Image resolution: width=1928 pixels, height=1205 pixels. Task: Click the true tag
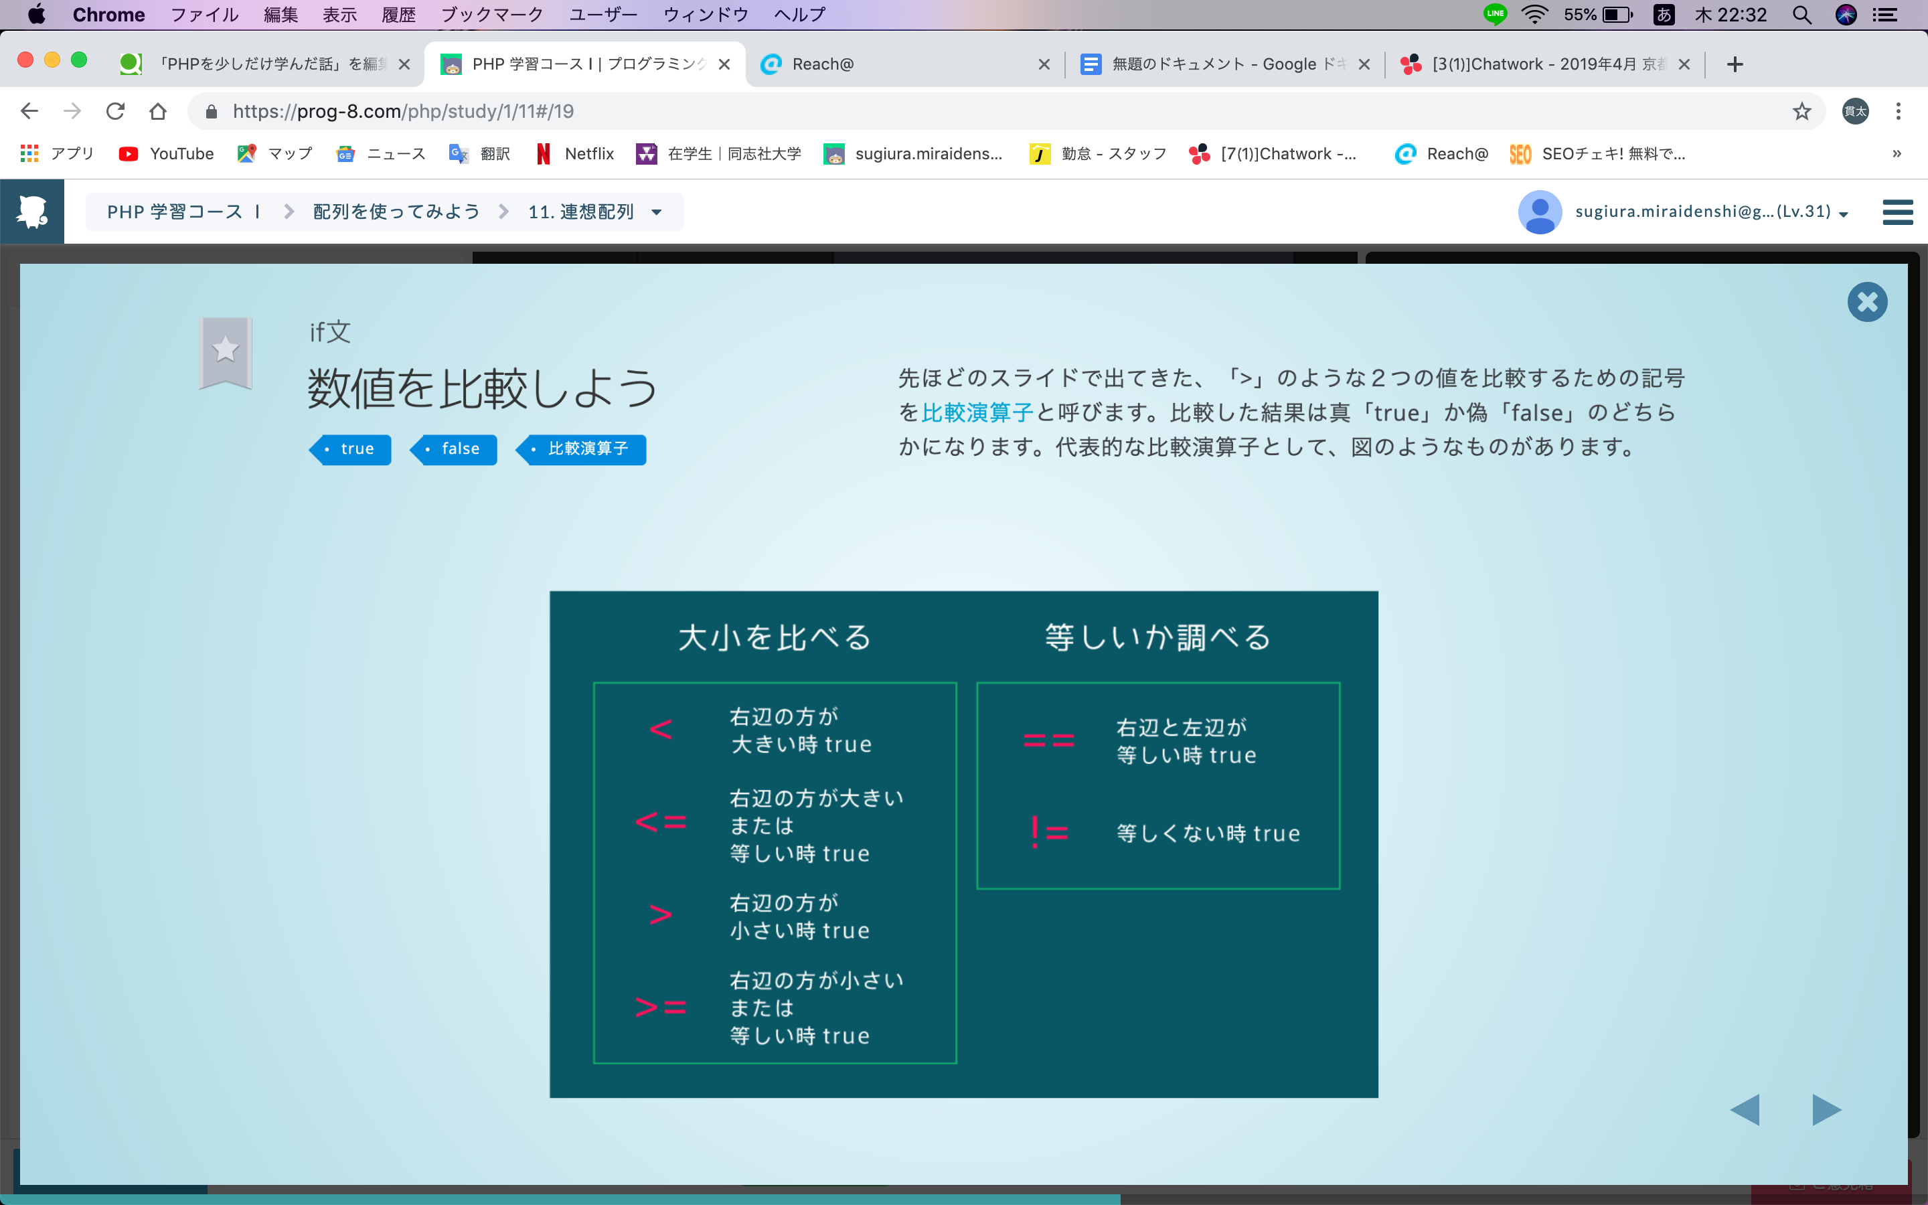(349, 449)
